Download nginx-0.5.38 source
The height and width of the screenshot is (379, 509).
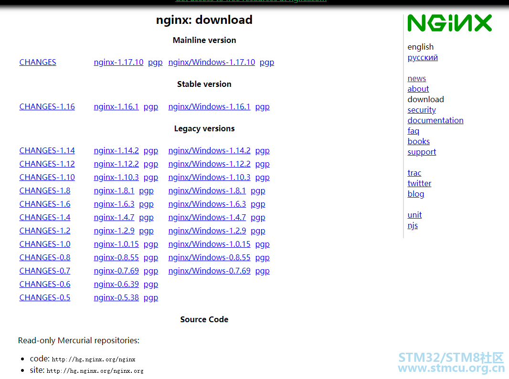click(x=116, y=297)
